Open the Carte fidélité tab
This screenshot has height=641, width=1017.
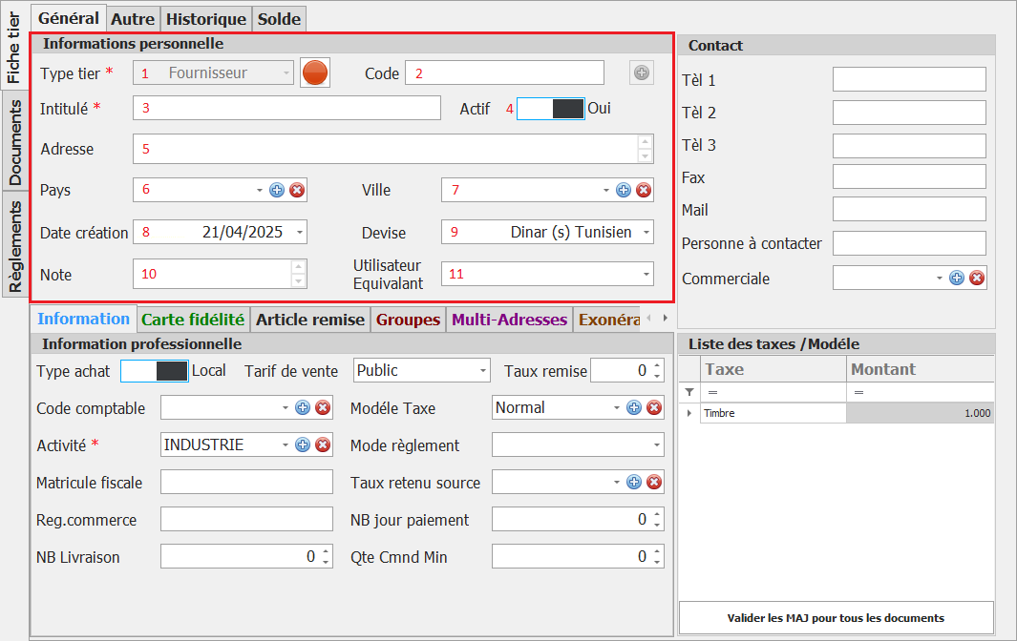point(193,320)
